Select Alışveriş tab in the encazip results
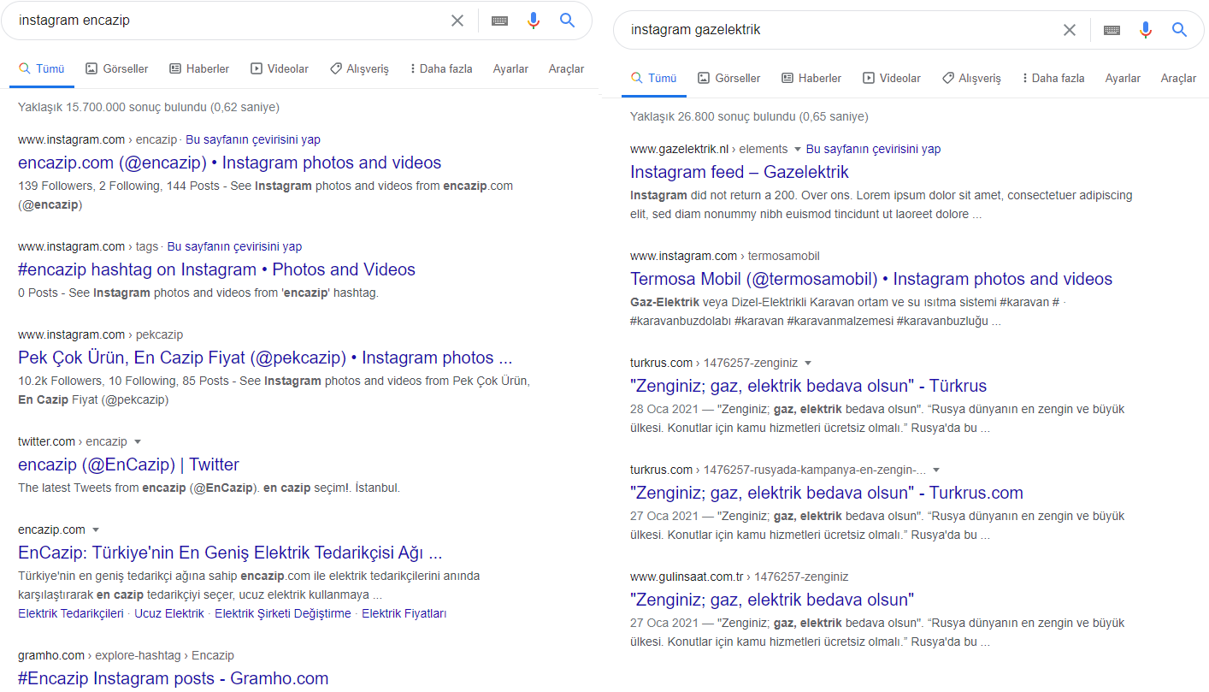 pyautogui.click(x=359, y=68)
